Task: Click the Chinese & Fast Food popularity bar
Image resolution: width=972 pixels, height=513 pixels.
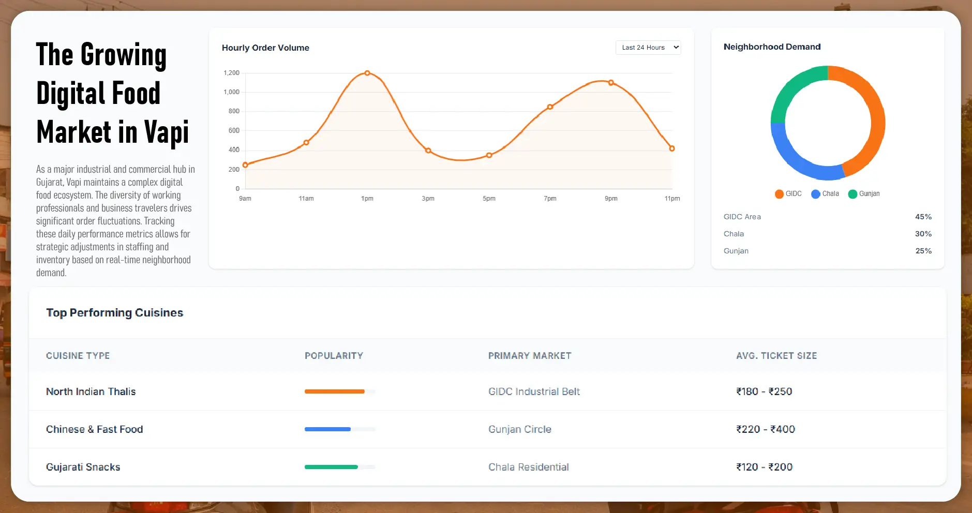Action: click(x=327, y=429)
